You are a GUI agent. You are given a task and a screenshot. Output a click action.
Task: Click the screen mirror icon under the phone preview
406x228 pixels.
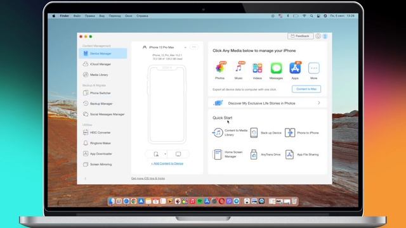point(178,154)
